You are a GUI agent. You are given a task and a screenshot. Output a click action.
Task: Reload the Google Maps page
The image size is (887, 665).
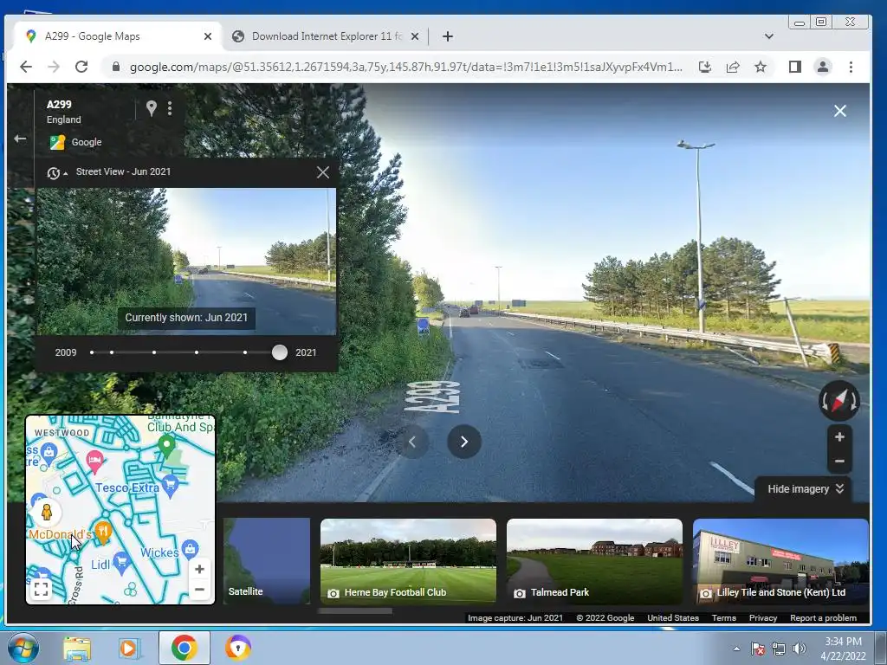81,67
